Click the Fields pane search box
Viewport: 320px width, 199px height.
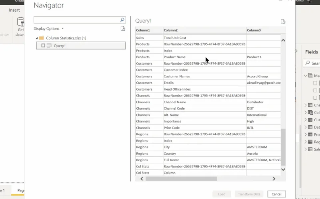tap(312, 63)
